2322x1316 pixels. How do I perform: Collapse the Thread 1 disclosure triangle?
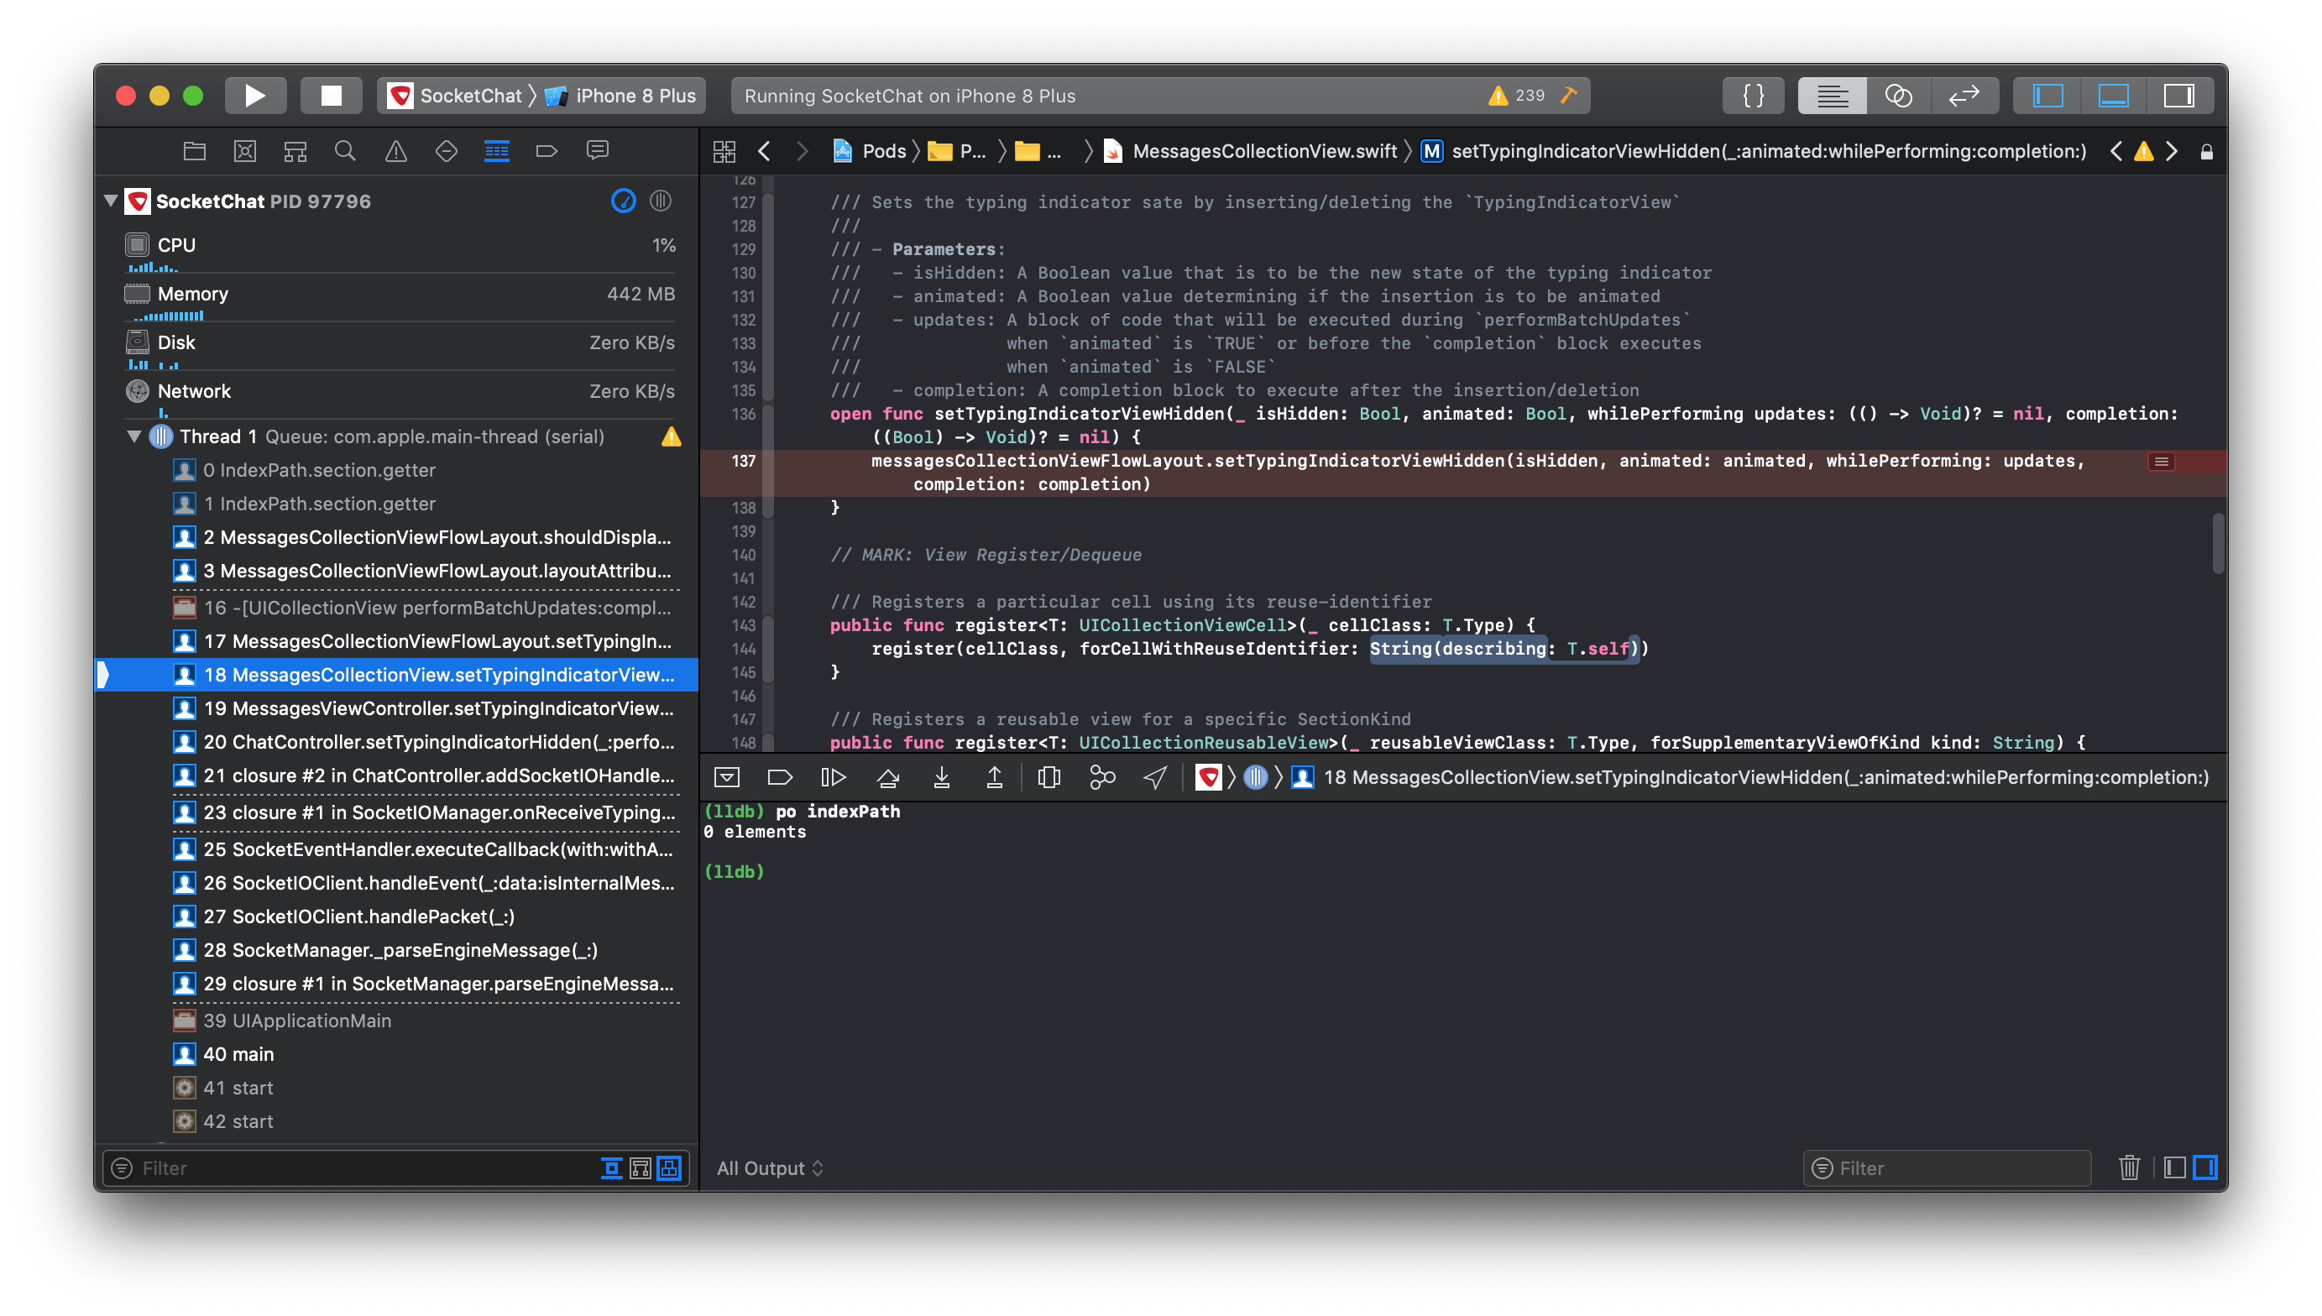[x=134, y=436]
